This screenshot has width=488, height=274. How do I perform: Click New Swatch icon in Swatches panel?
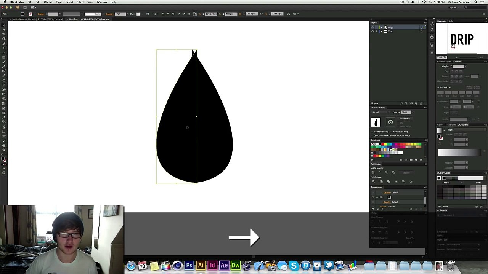416,160
